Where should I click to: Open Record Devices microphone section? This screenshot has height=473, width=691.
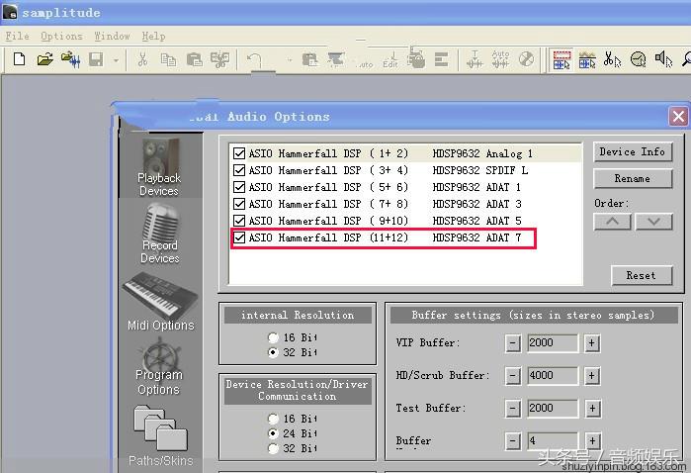point(159,234)
